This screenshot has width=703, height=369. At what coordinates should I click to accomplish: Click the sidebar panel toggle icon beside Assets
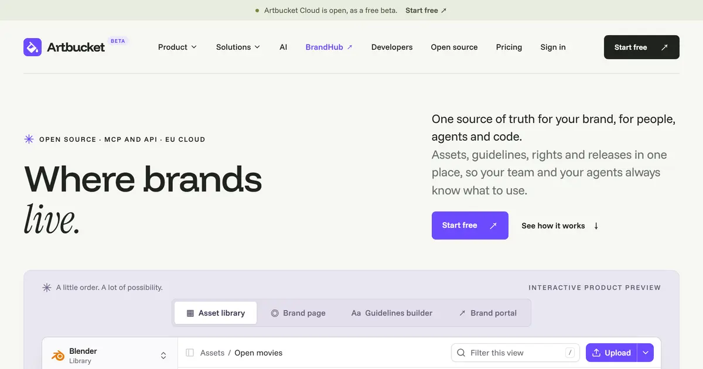(x=190, y=353)
